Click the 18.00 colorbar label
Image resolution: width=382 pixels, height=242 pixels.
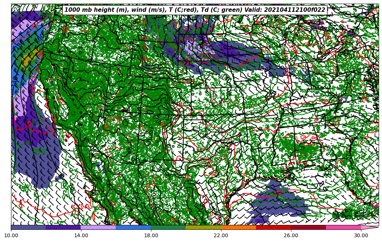[x=151, y=235]
